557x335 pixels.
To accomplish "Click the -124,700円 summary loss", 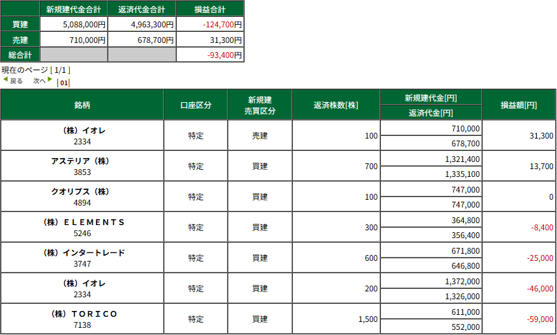I will pos(222,25).
